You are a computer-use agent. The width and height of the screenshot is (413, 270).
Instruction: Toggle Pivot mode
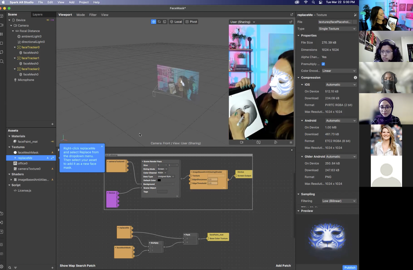191,22
